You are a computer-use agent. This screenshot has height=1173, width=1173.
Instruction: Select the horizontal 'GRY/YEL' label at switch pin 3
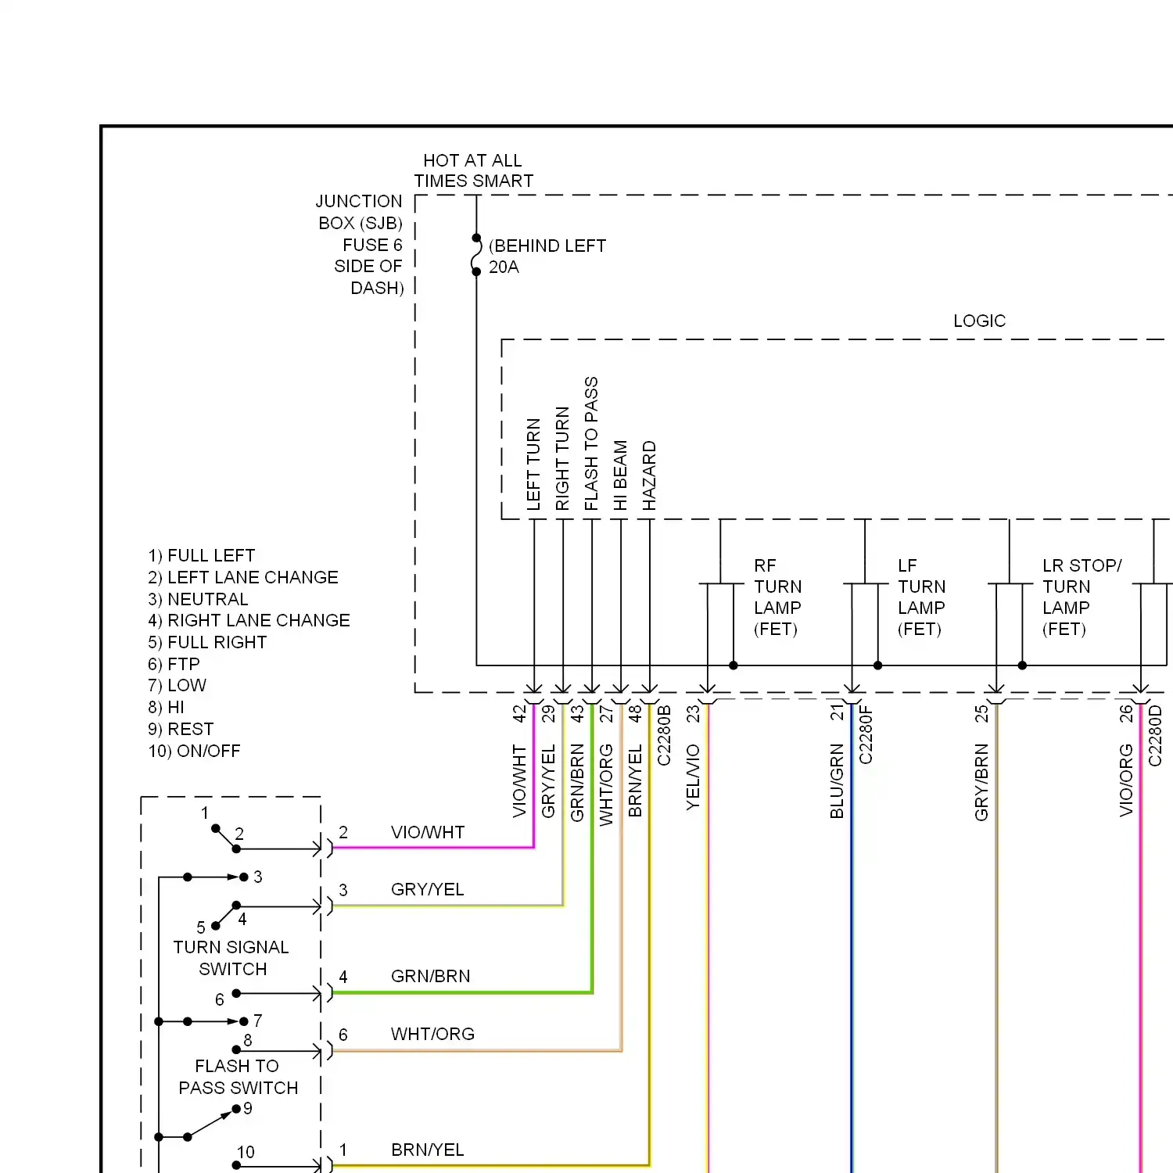(x=428, y=890)
